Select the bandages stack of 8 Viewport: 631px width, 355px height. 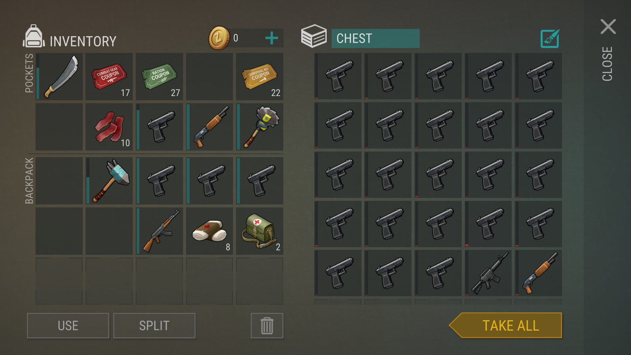209,231
